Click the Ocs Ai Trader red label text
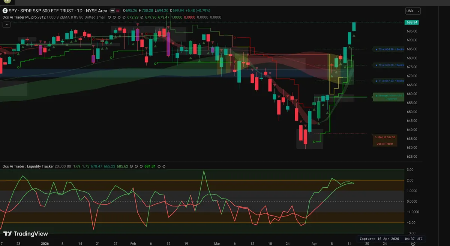Screen dimensions: 450x246 [385, 144]
